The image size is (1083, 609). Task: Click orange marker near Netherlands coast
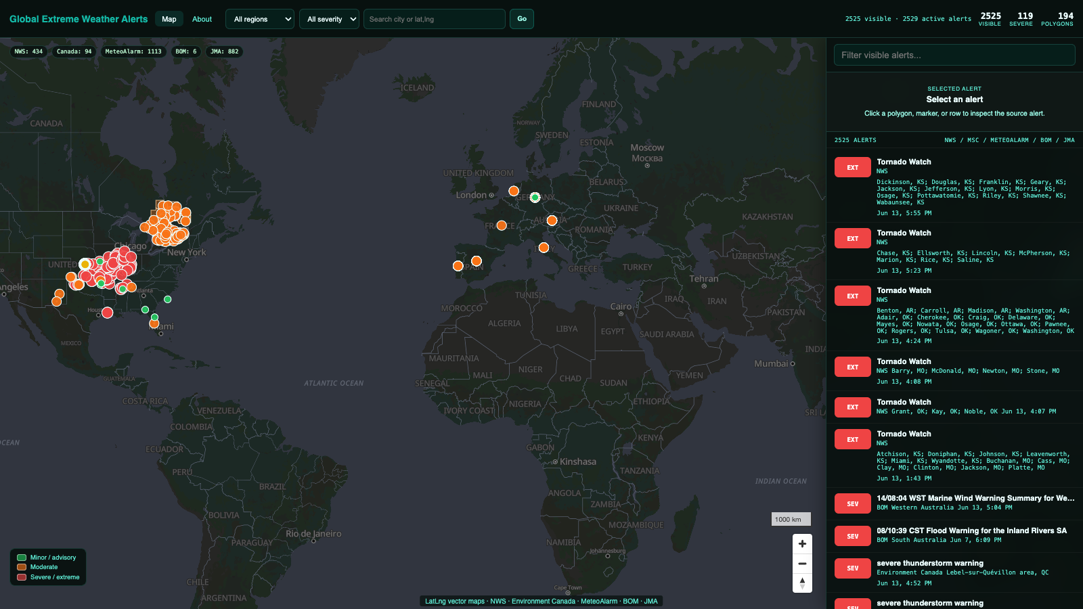[x=514, y=191]
